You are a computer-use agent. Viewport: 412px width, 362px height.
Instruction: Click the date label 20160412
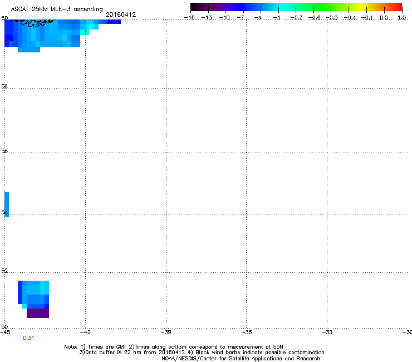click(x=121, y=14)
